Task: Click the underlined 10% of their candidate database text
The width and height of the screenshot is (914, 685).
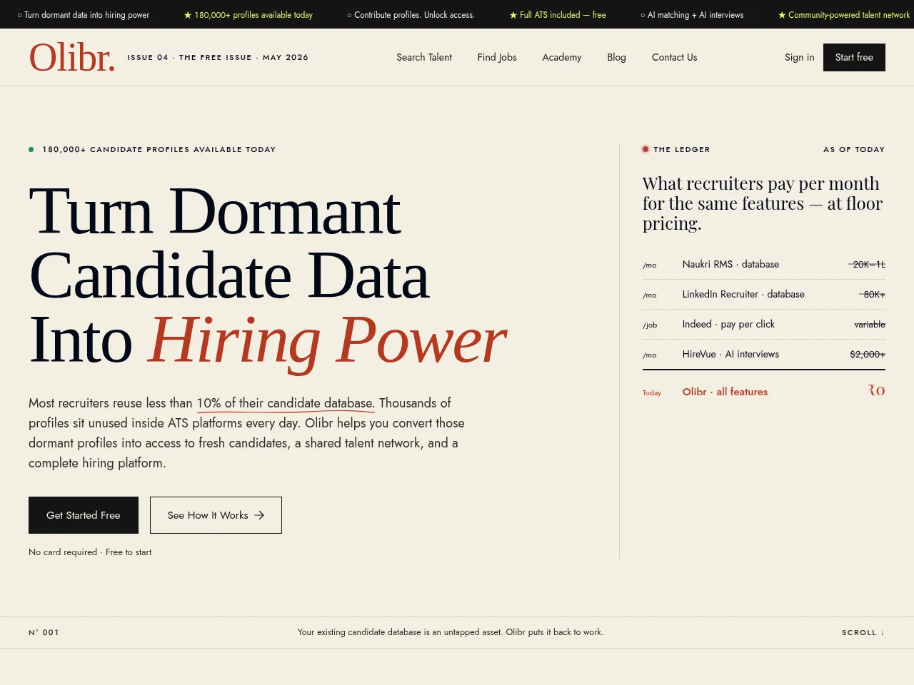Action: [x=285, y=403]
